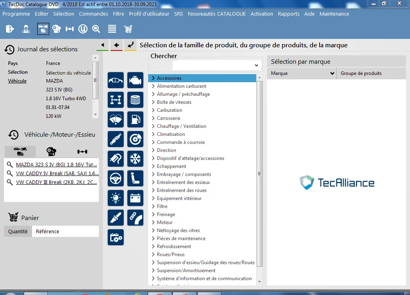410x295 pixels.
Task: Click the fuel pump category icon
Action: (135, 119)
